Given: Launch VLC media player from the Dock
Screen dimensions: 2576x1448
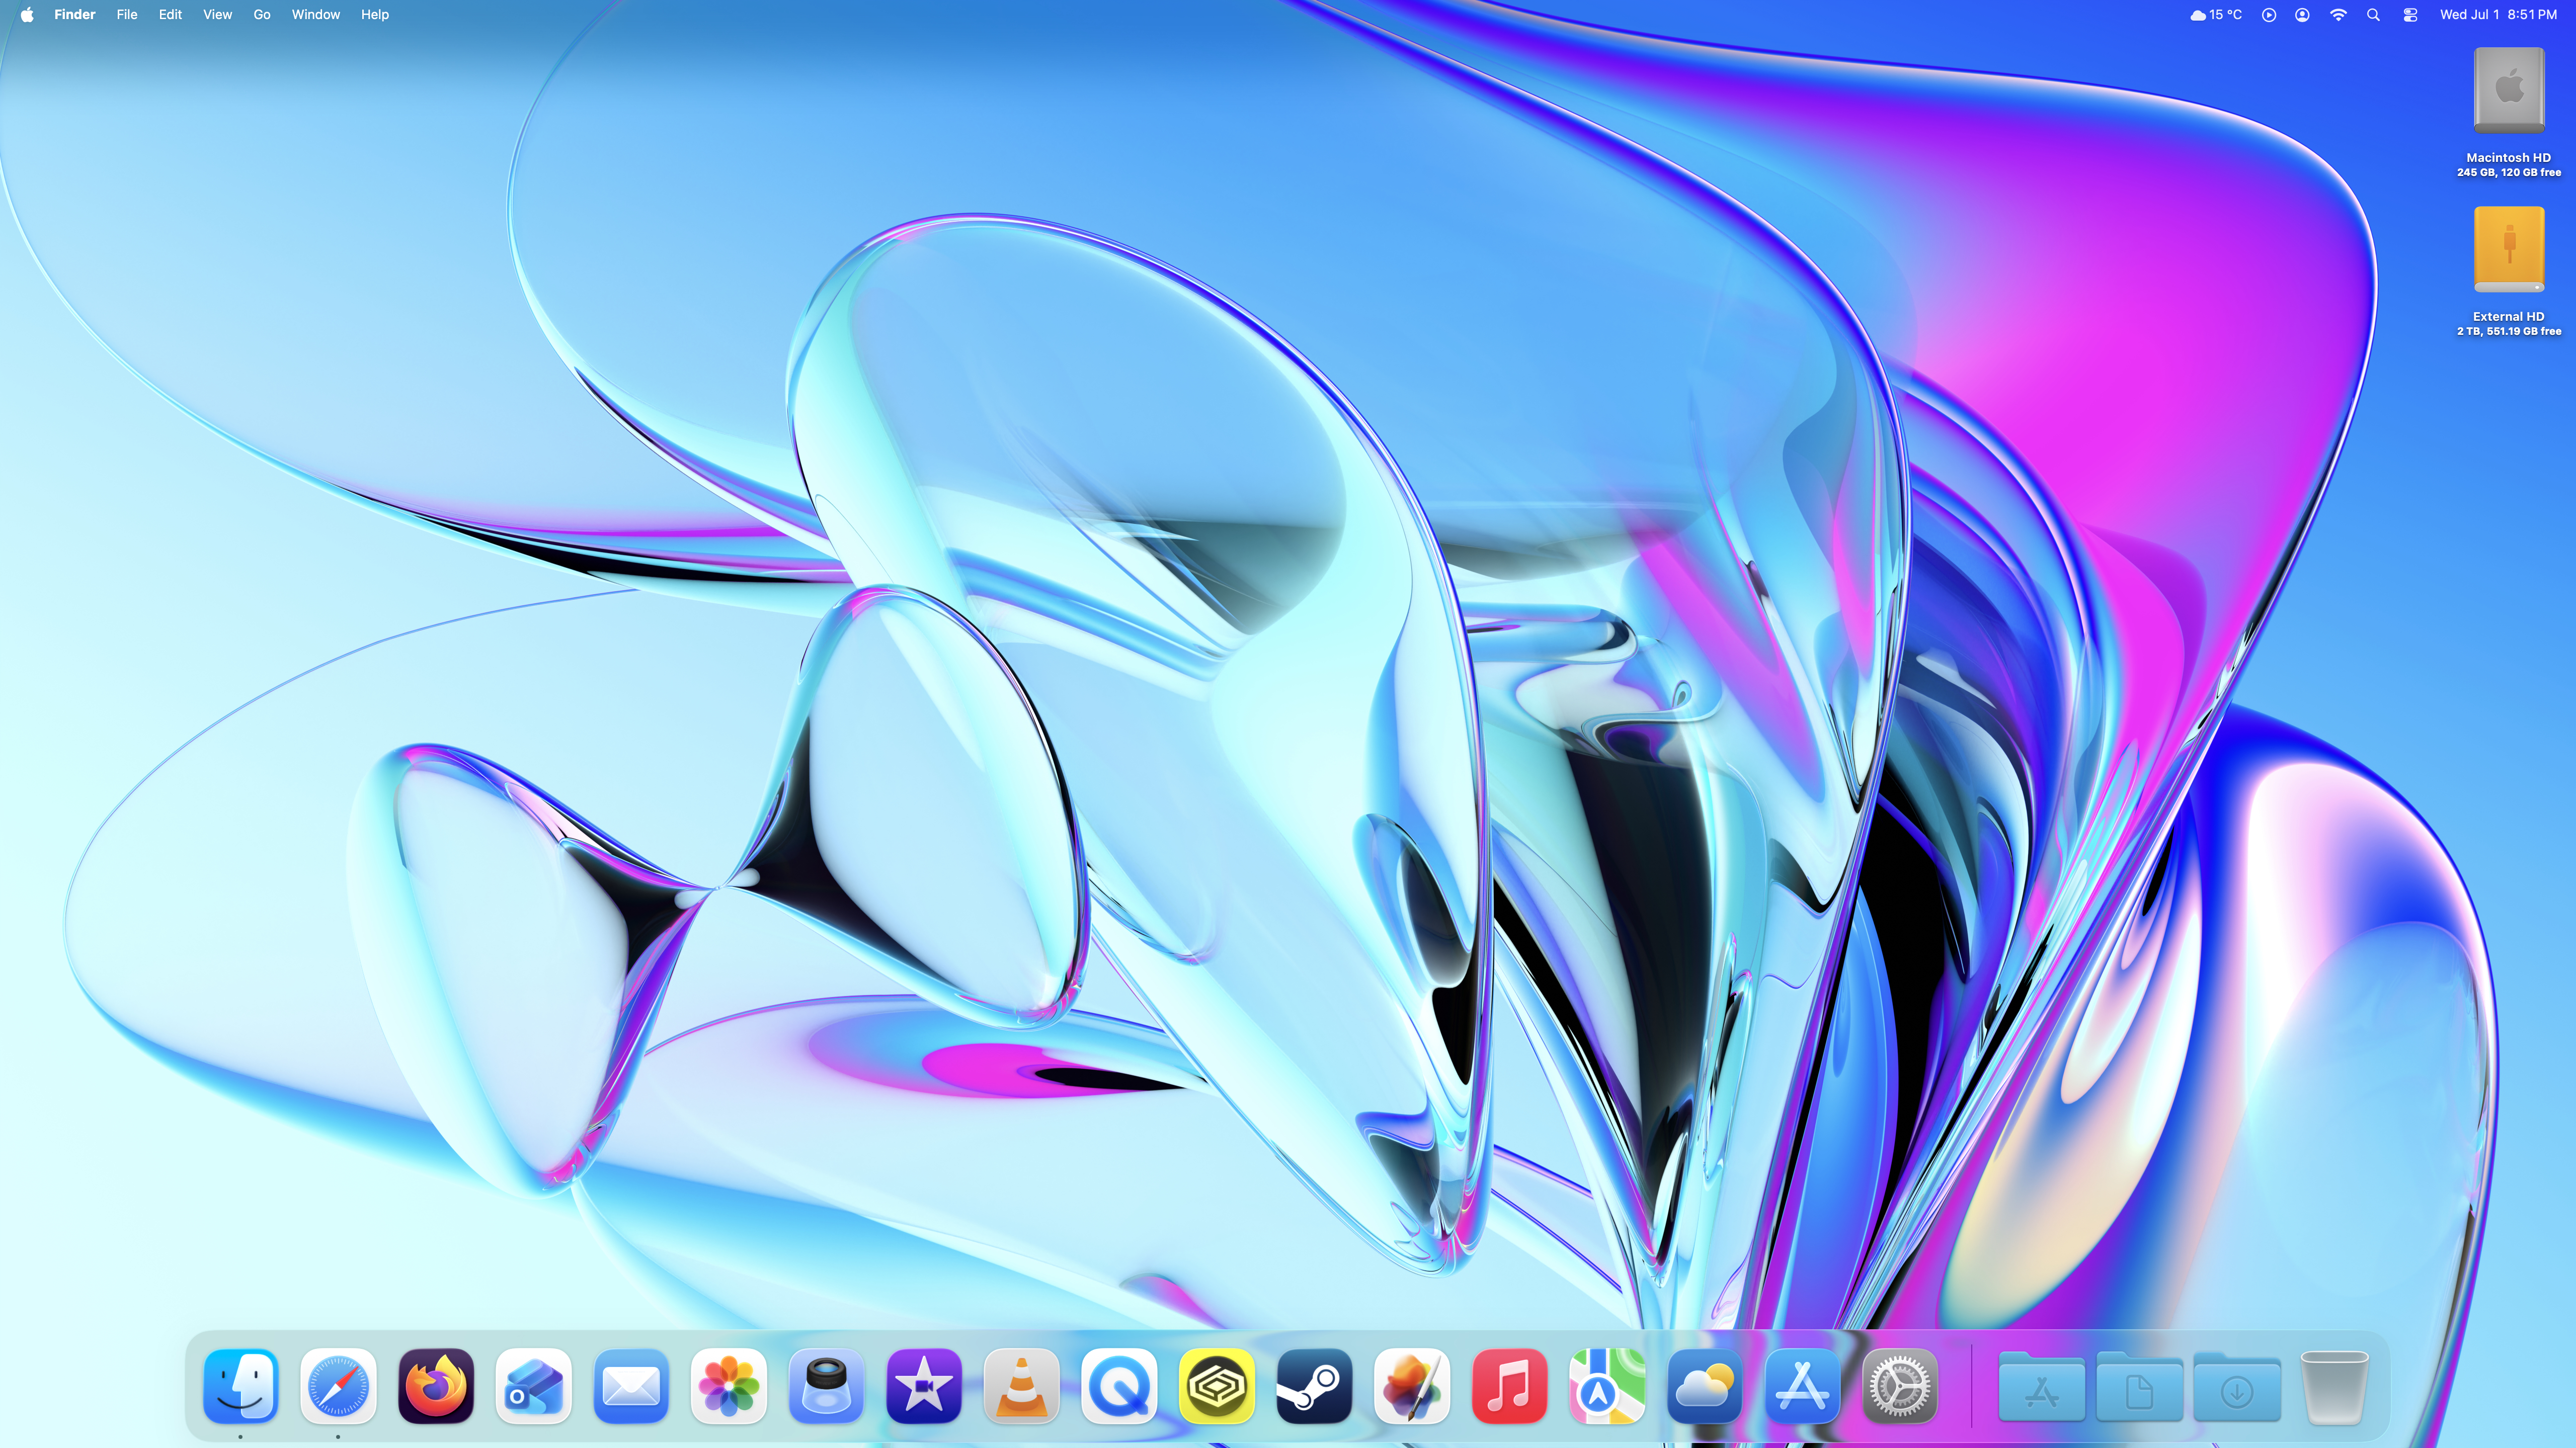Looking at the screenshot, I should click(1022, 1386).
